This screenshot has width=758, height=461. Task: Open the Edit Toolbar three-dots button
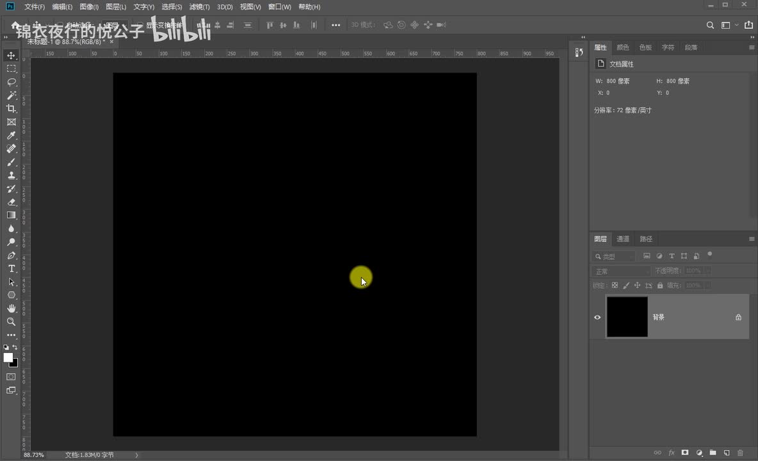point(11,335)
